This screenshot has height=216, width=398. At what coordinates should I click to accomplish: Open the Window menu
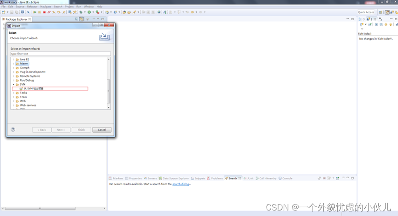pos(89,6)
